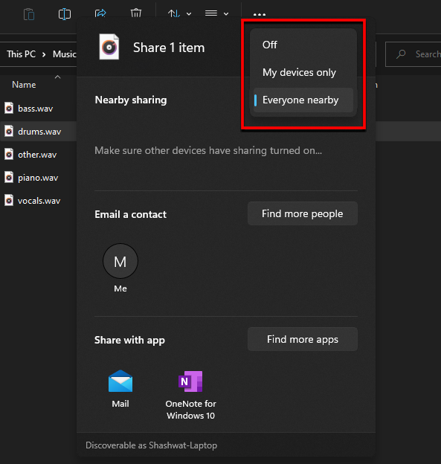Image resolution: width=441 pixels, height=464 pixels.
Task: Share with the Mail app
Action: pos(120,389)
